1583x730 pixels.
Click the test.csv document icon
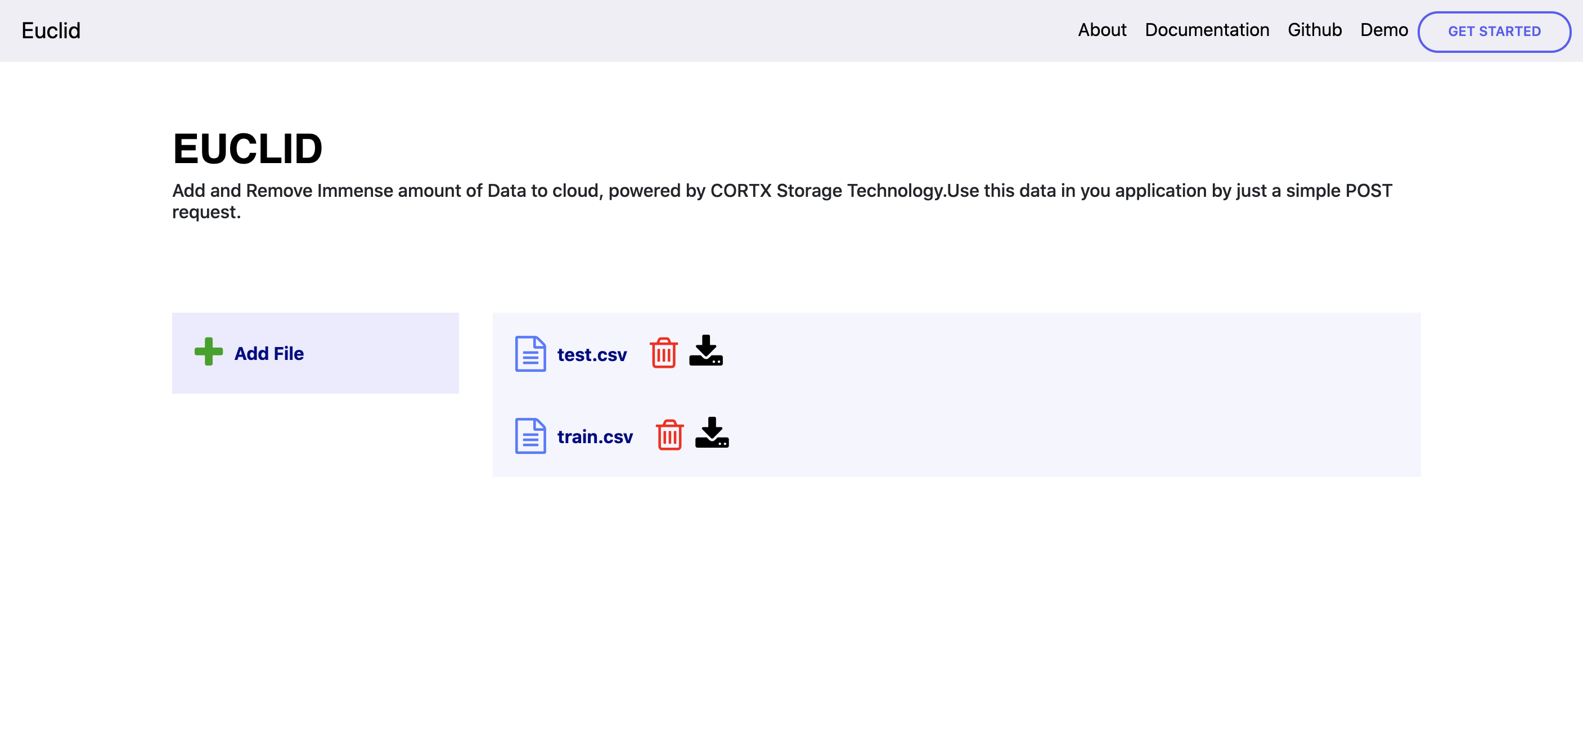click(530, 354)
